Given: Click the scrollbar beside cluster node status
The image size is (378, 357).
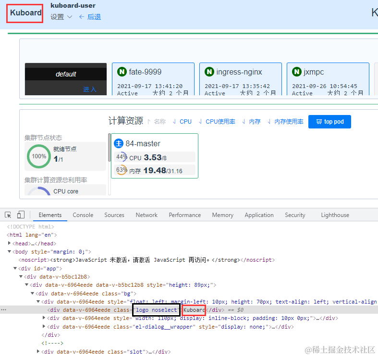Looking at the screenshot, I should (110, 147).
